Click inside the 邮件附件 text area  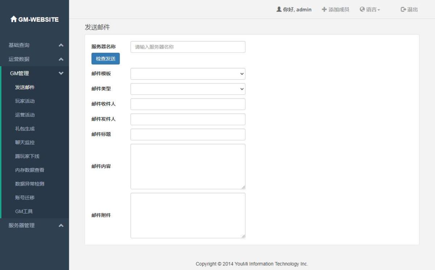(188, 215)
